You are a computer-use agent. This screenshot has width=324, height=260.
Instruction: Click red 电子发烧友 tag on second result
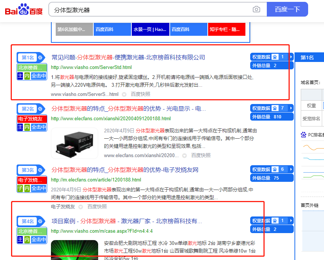(32, 119)
